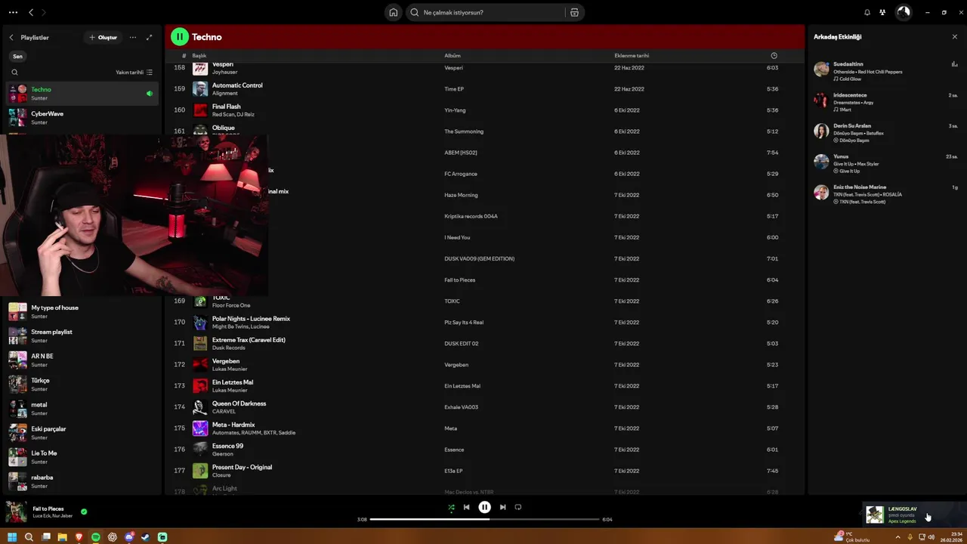Open the My type of house playlist
Image resolution: width=967 pixels, height=544 pixels.
click(x=82, y=311)
